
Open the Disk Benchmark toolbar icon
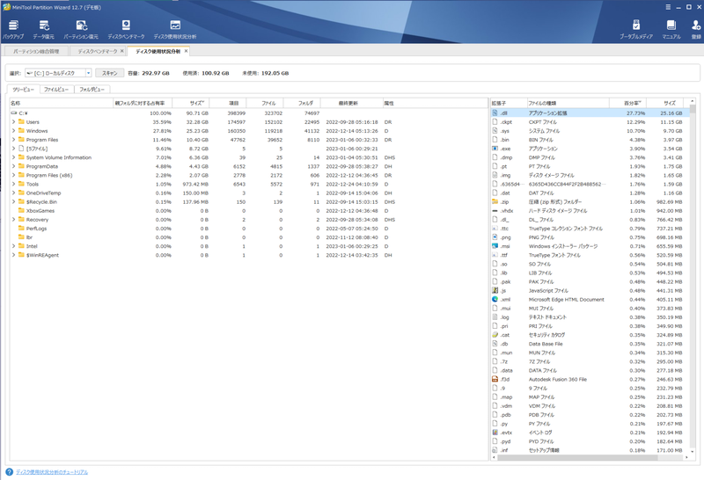pos(126,25)
